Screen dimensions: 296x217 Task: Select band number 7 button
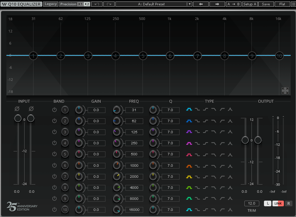[65, 176]
